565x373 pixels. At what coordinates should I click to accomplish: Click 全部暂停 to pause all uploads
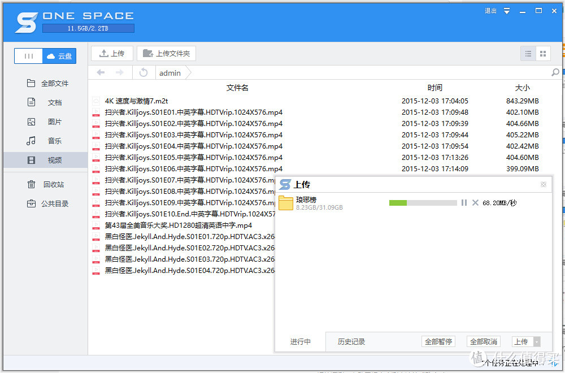[x=438, y=342]
